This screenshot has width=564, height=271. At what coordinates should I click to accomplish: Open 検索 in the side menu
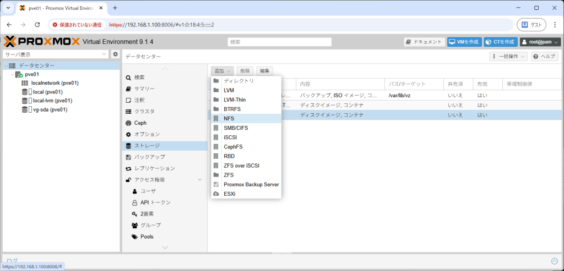tap(165, 78)
